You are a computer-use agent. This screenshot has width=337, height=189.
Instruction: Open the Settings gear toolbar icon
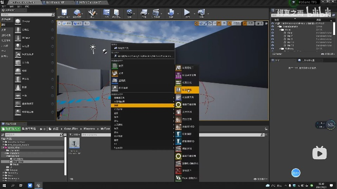129,13
